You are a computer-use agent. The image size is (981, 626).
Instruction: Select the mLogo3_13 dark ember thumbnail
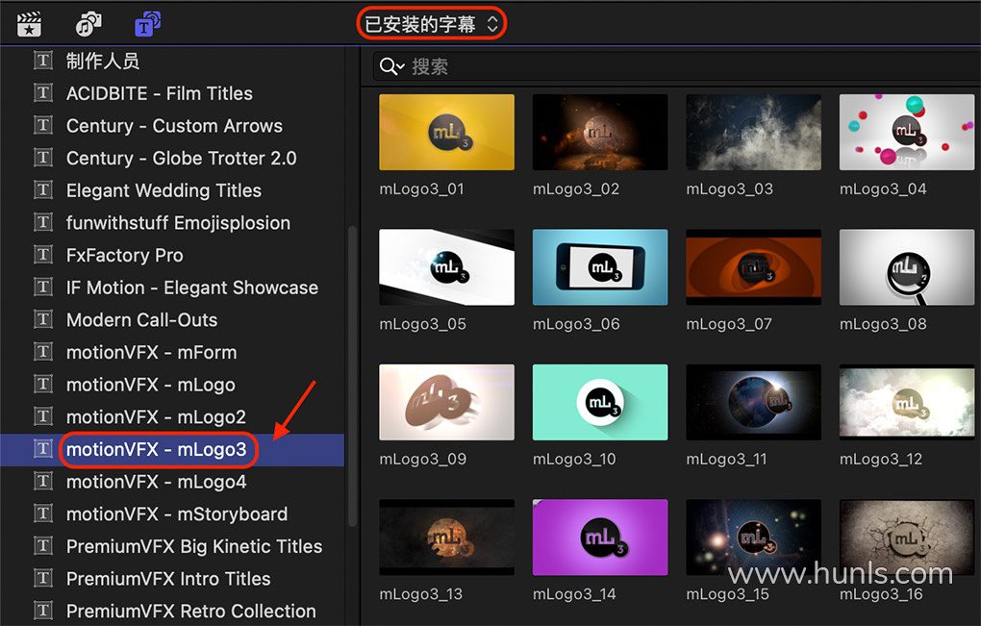(446, 538)
